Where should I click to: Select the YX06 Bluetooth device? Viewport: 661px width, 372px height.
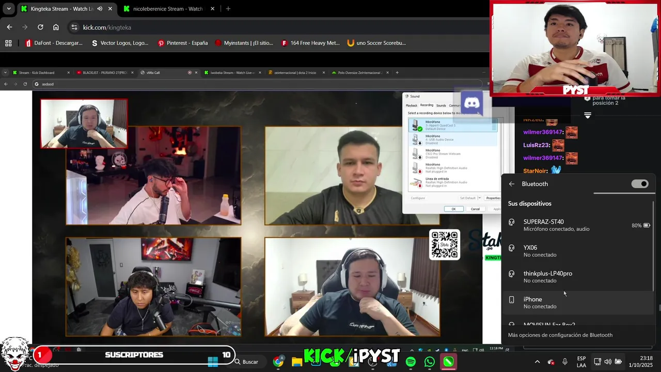point(579,251)
